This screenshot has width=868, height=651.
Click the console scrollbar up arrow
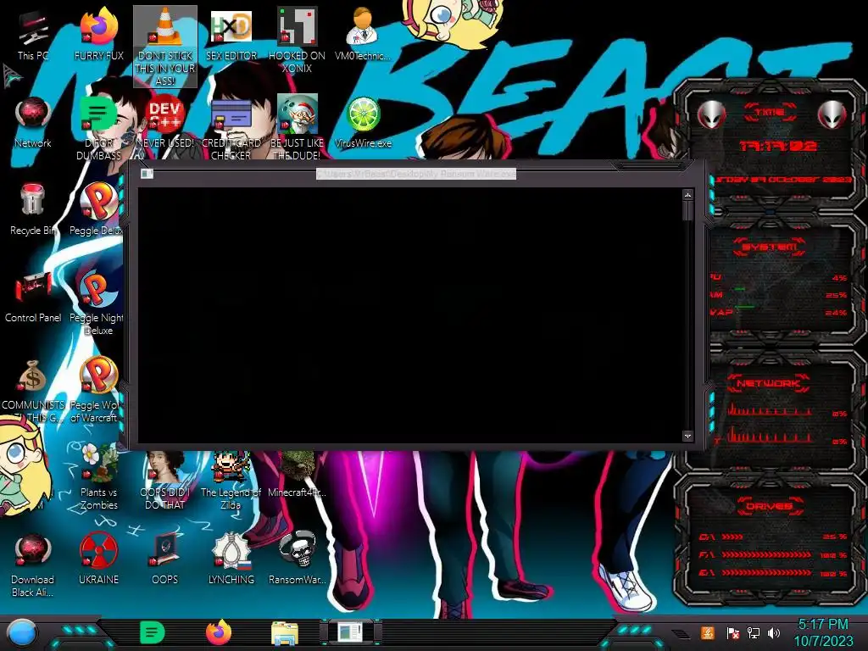click(687, 195)
